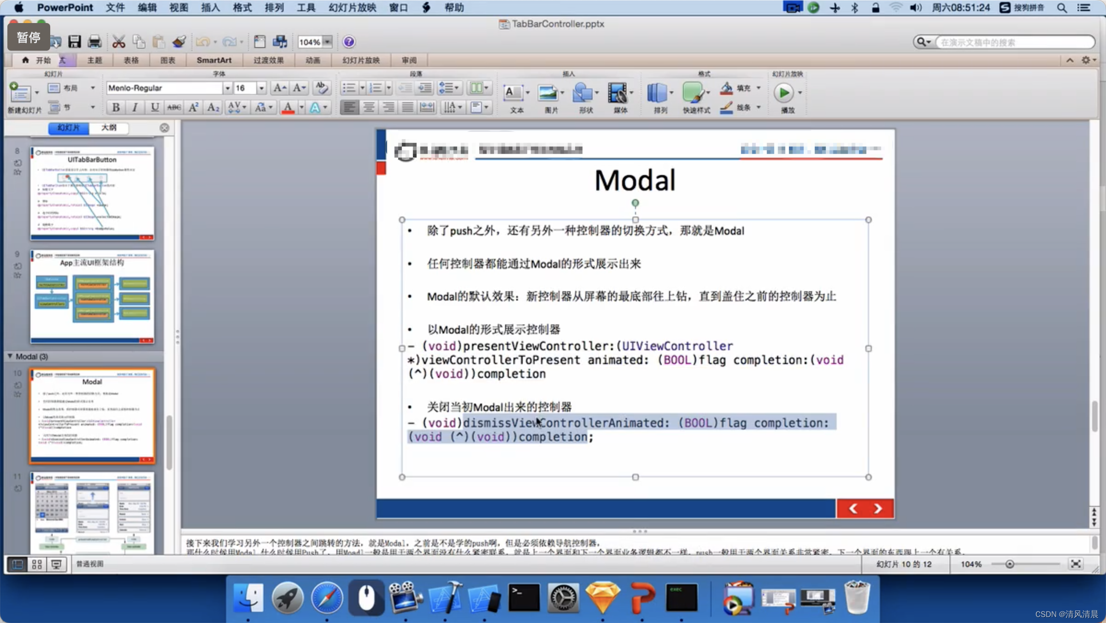Toggle Bold formatting button
This screenshot has width=1106, height=623.
tap(116, 107)
